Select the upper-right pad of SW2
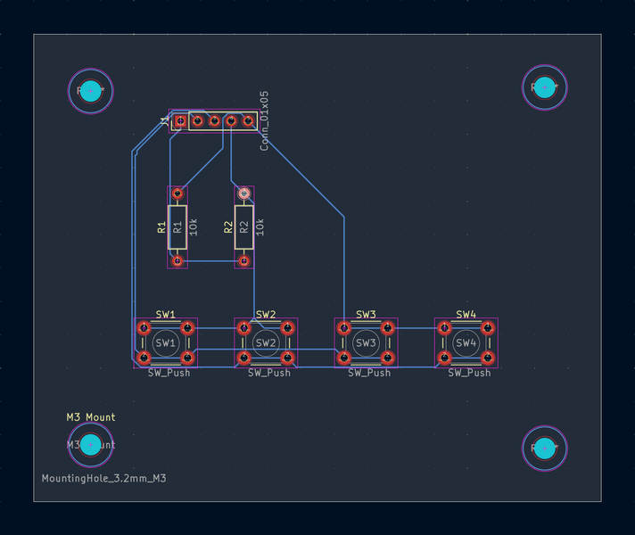Screen dimensions: 635x535 click(x=287, y=328)
